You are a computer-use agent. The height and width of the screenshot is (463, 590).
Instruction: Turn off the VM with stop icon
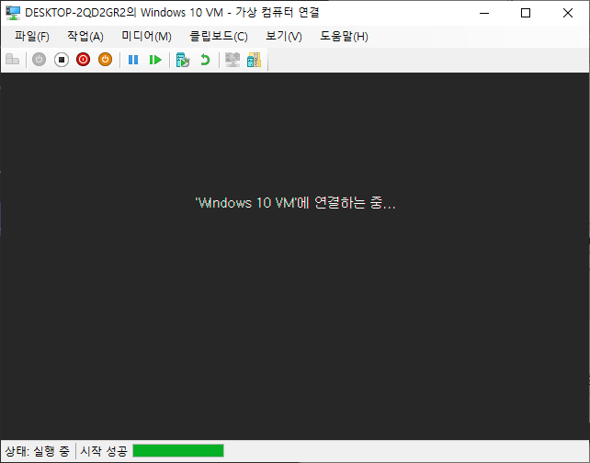click(62, 60)
